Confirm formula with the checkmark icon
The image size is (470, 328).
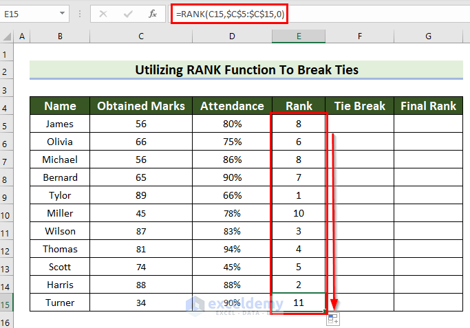(128, 14)
